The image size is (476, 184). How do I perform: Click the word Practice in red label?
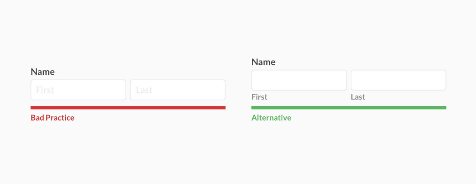[60, 118]
